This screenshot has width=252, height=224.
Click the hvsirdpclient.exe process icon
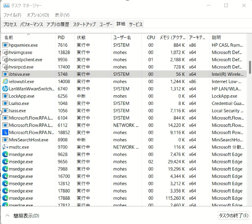coord(5,60)
